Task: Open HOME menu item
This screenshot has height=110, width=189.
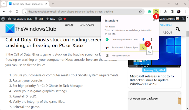Action: click(x=69, y=25)
